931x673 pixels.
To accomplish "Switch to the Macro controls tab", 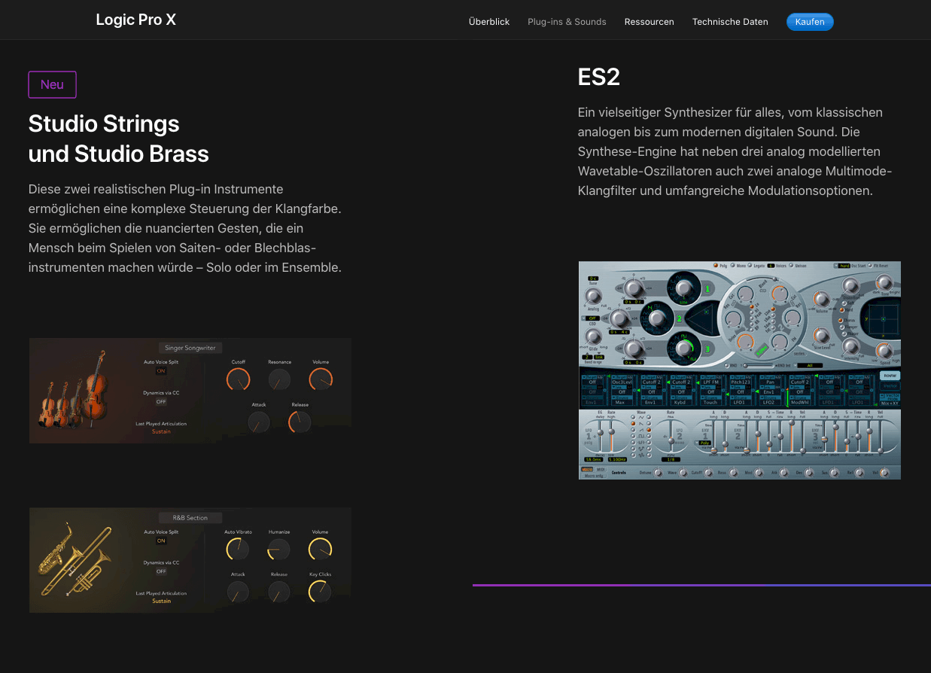I will (588, 469).
